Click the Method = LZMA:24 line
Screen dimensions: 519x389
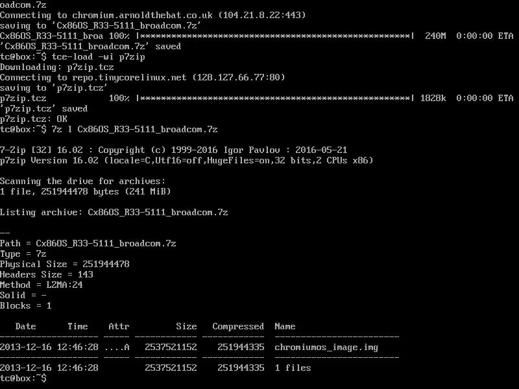click(42, 285)
